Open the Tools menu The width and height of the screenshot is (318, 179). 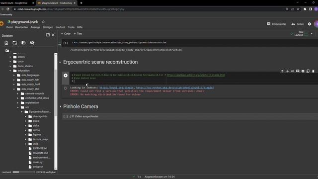71,27
